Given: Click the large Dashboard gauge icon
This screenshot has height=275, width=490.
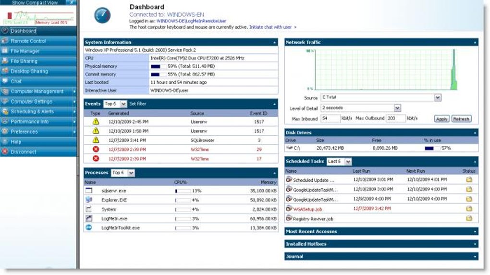Looking at the screenshot, I should [x=102, y=15].
